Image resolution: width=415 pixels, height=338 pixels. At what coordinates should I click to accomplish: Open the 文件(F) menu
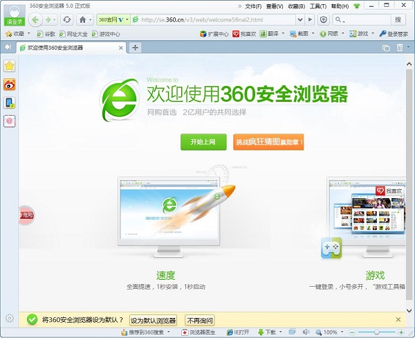click(252, 6)
